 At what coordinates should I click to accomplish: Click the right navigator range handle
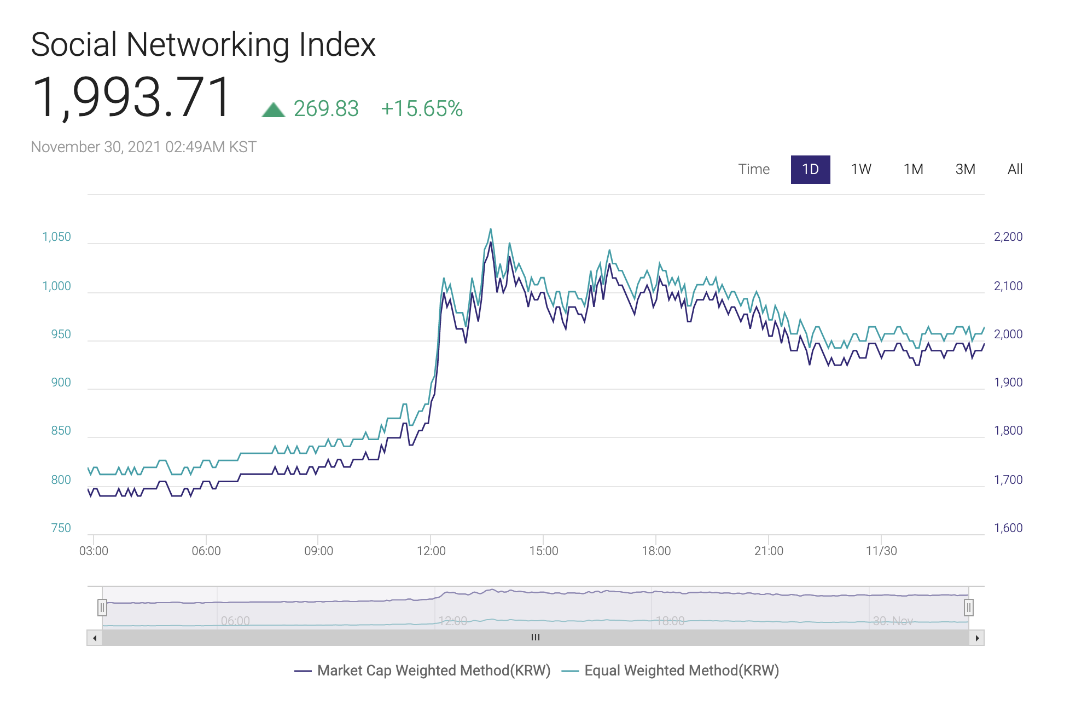(x=968, y=608)
